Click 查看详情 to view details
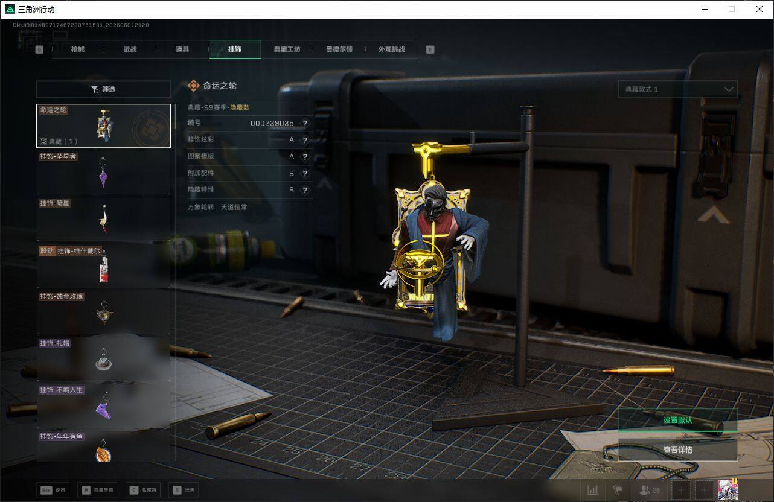 (x=677, y=450)
